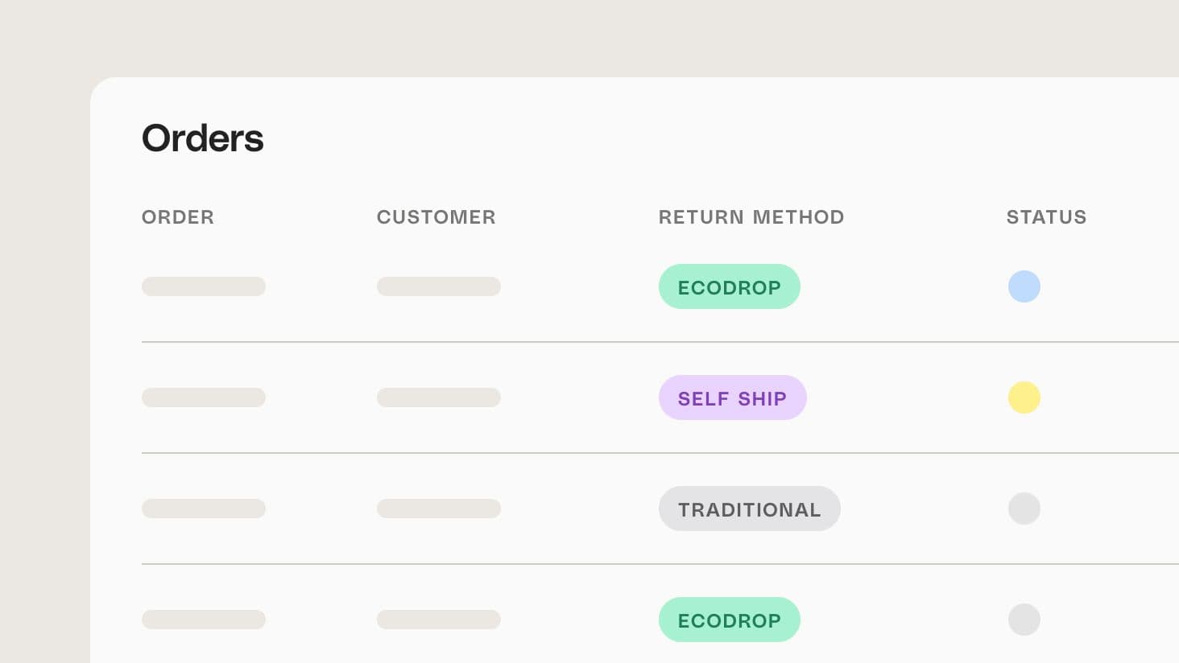Sort by the ORDER column header
The width and height of the screenshot is (1179, 663).
(178, 217)
